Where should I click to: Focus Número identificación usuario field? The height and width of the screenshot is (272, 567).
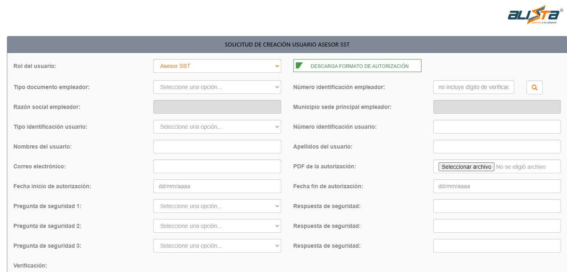click(x=497, y=127)
